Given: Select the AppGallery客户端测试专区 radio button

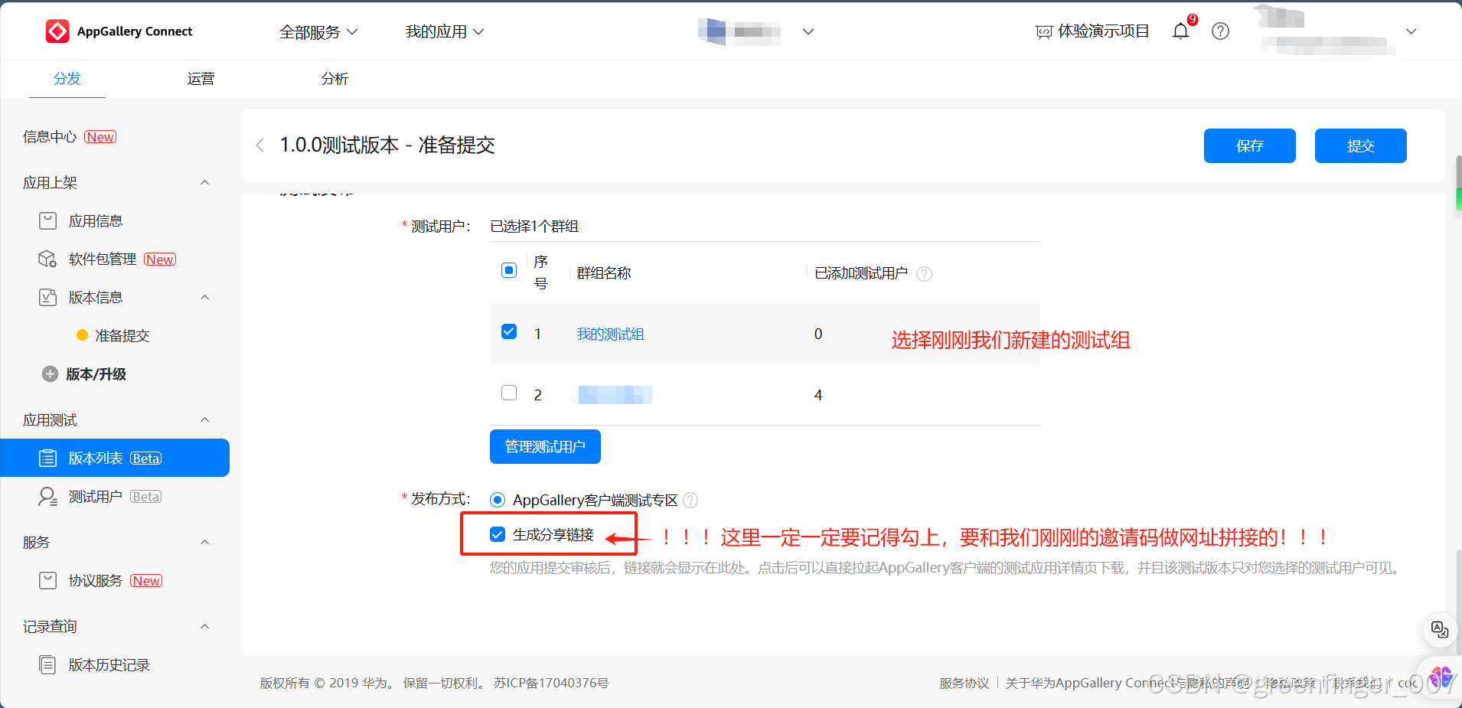Looking at the screenshot, I should coord(498,500).
